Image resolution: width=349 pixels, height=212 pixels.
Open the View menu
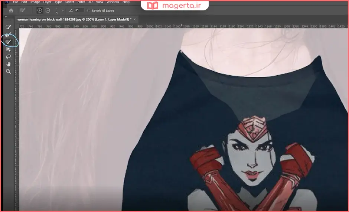(x=100, y=2)
